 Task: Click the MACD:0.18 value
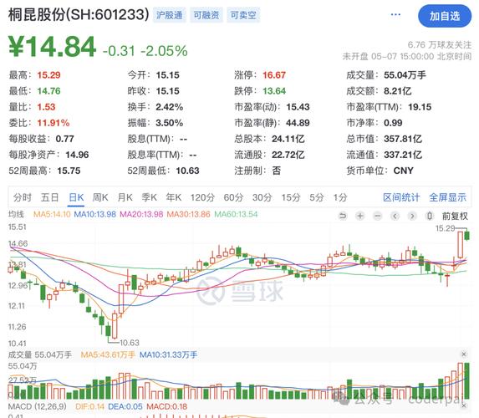coord(167,406)
